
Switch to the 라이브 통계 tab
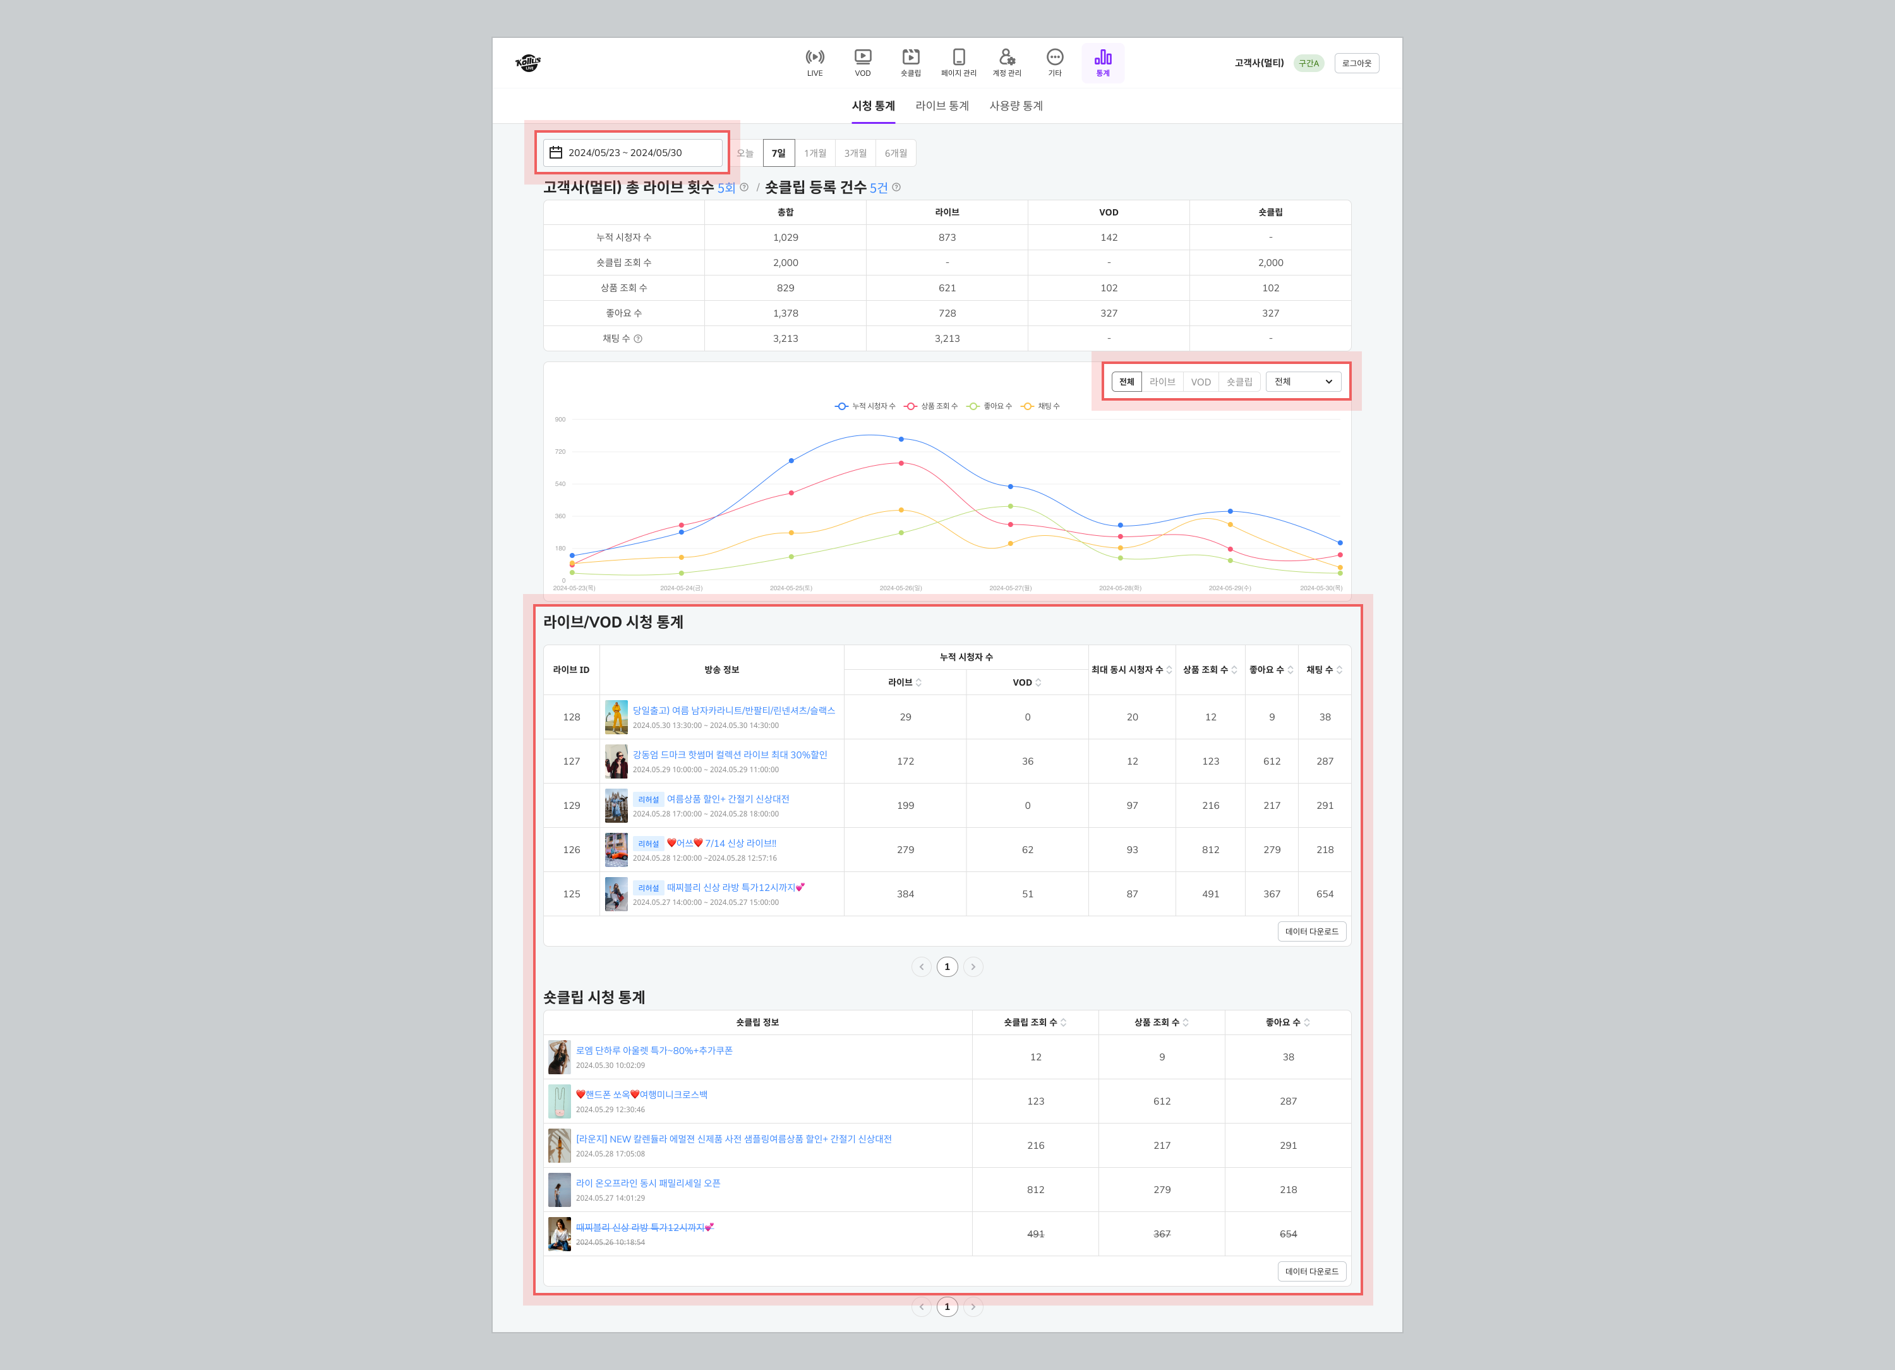942,106
